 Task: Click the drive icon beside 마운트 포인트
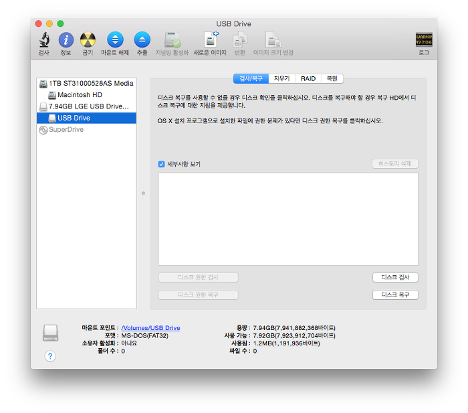tap(50, 333)
